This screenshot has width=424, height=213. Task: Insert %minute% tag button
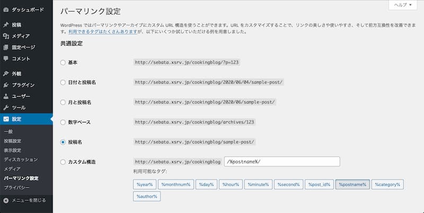point(258,184)
